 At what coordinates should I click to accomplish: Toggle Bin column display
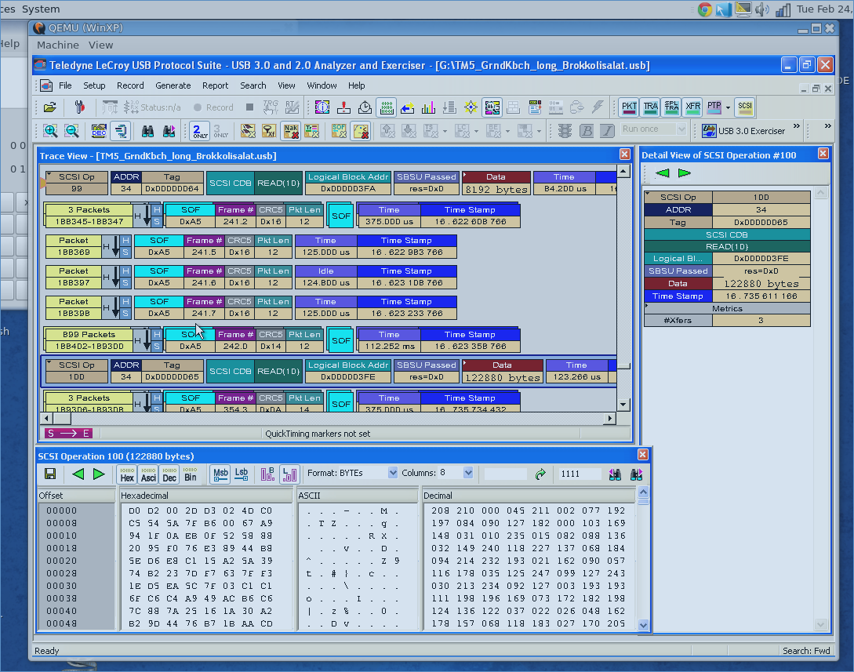[191, 474]
